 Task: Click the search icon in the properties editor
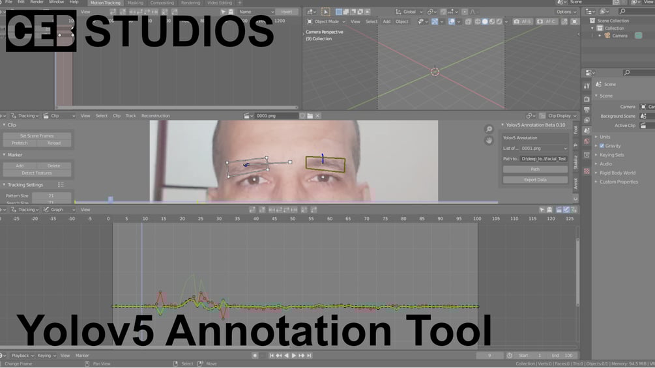[x=626, y=72]
